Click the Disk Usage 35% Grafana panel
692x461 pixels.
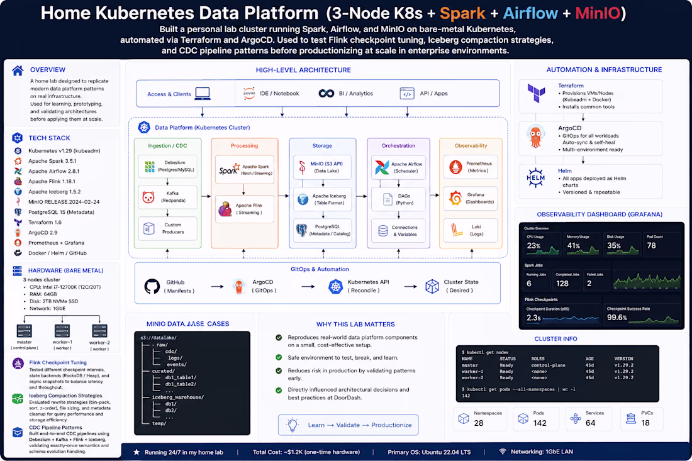pyautogui.click(x=622, y=245)
